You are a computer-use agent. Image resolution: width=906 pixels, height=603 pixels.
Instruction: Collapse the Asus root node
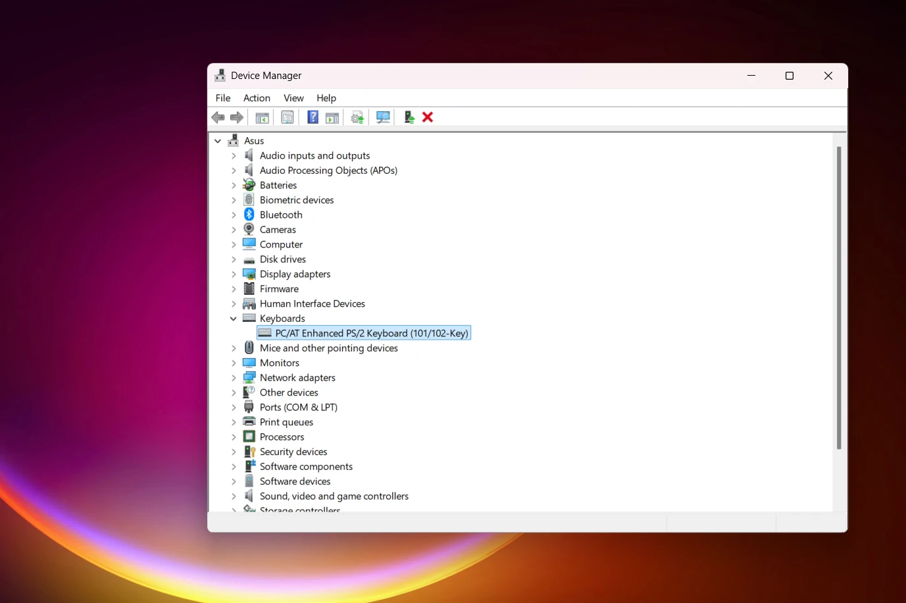tap(218, 141)
